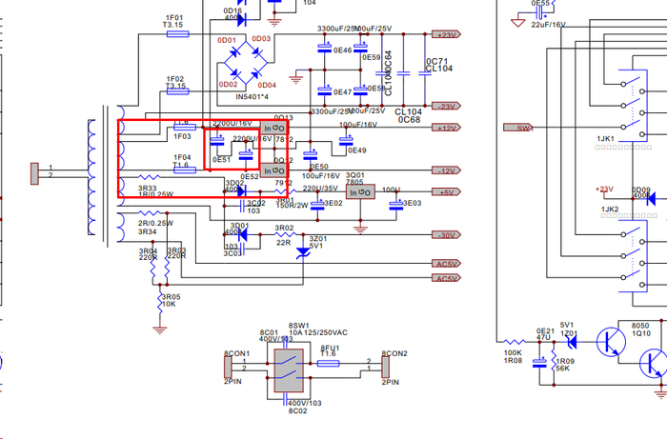Viewport: 667px width, 439px height.
Task: Select the 8CON1 2PIN connector
Action: pos(228,368)
